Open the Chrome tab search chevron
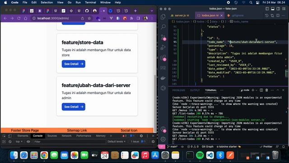Screen dimensions: 289x163 tap(152, 11)
